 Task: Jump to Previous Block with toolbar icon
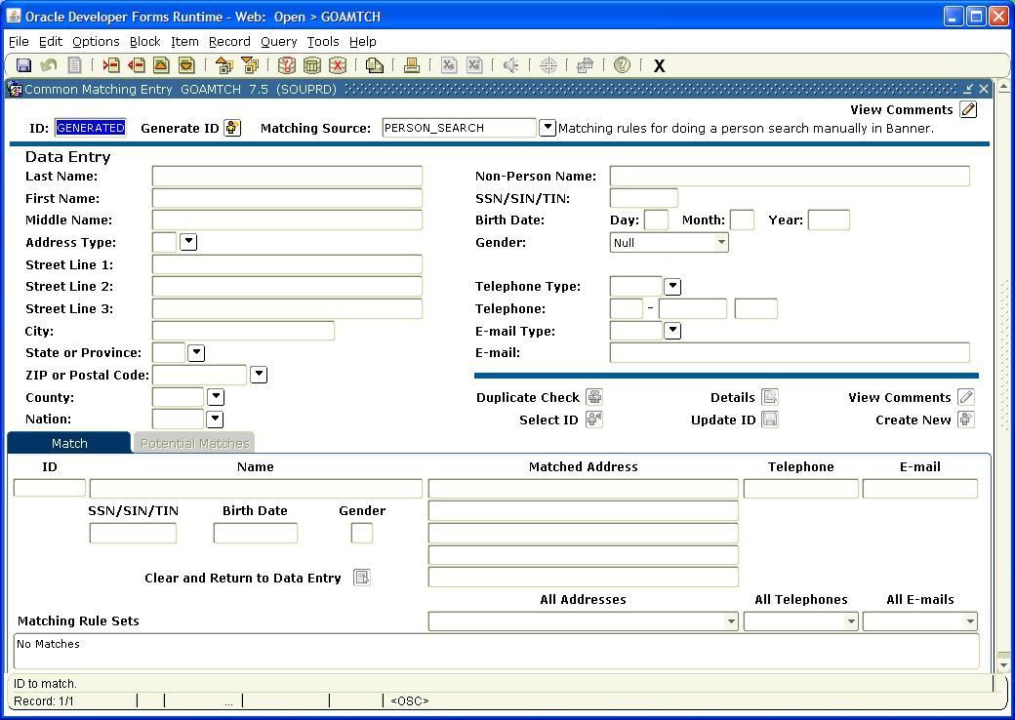(x=223, y=65)
